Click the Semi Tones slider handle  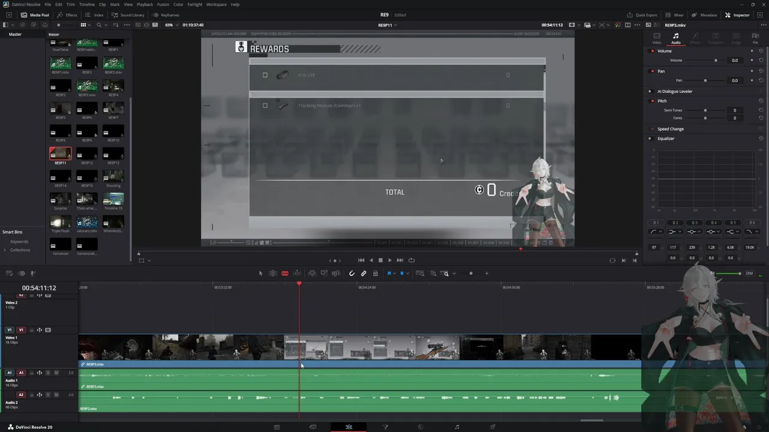(x=705, y=110)
